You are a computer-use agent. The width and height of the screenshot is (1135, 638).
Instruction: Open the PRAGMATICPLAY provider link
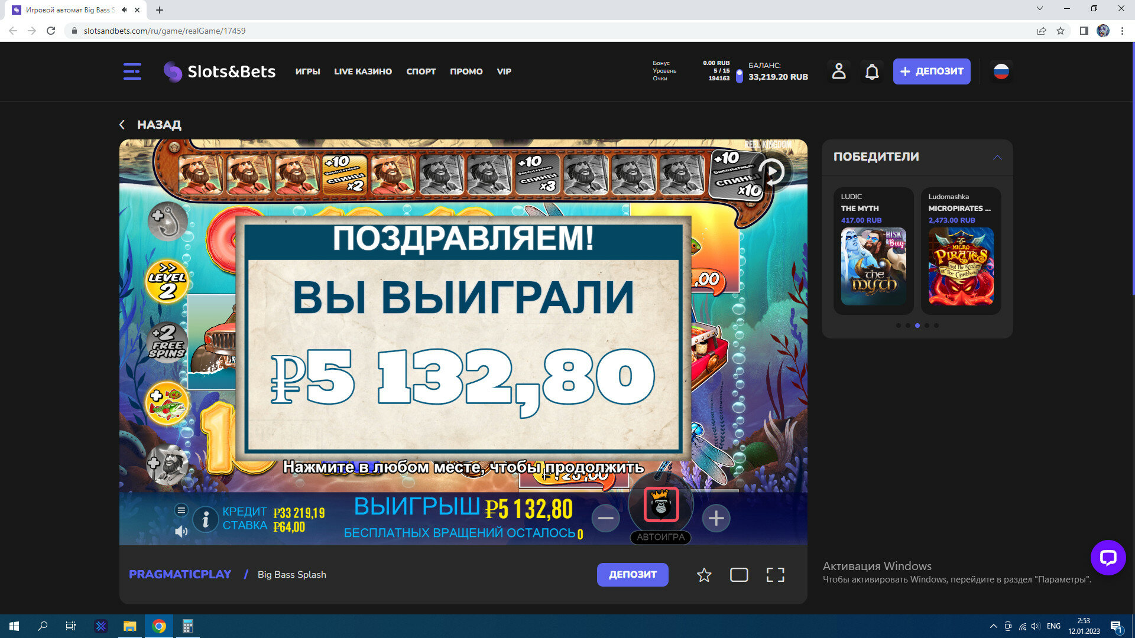click(180, 575)
